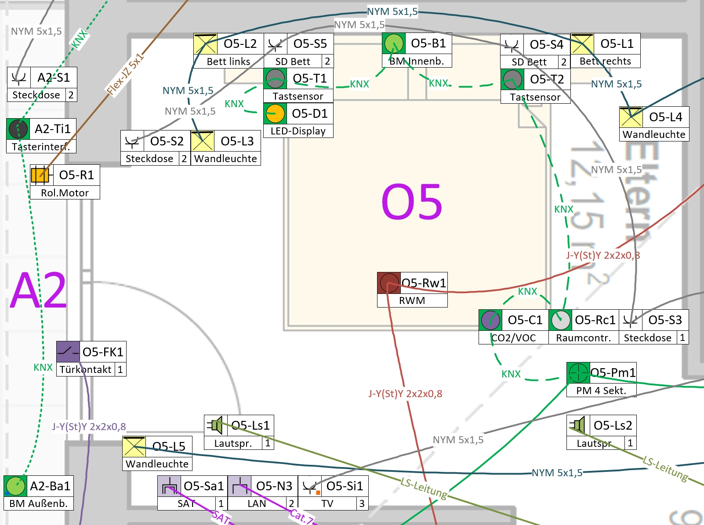Select the Cat.7 cable label

(x=301, y=516)
